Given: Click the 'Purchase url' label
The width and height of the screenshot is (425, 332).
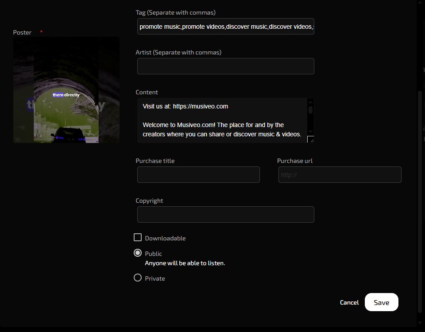Looking at the screenshot, I should (x=295, y=161).
